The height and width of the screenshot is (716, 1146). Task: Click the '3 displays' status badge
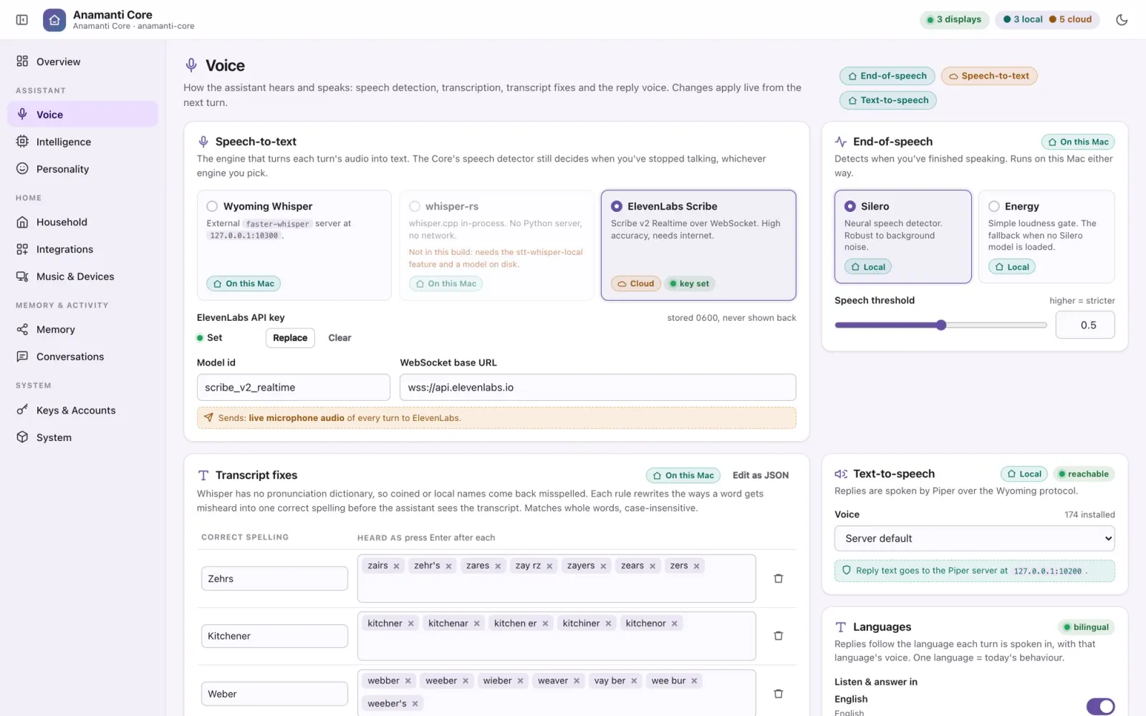[x=954, y=19]
